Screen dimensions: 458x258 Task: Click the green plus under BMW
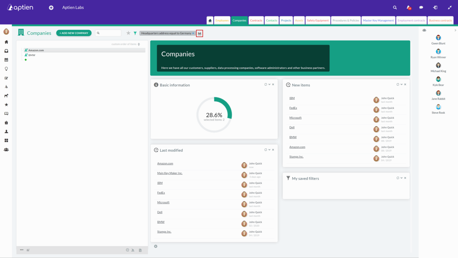[26, 60]
